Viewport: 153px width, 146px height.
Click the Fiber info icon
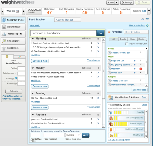point(16,78)
